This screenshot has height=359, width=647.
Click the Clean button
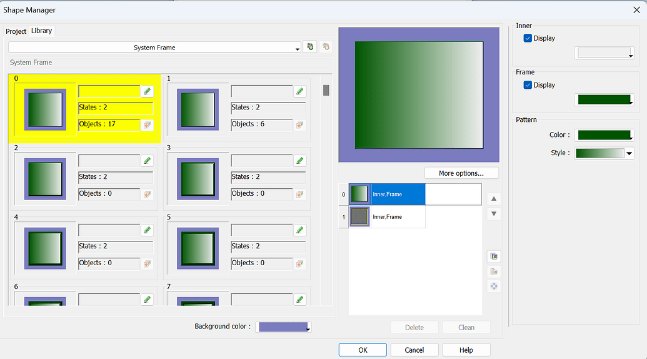point(466,327)
